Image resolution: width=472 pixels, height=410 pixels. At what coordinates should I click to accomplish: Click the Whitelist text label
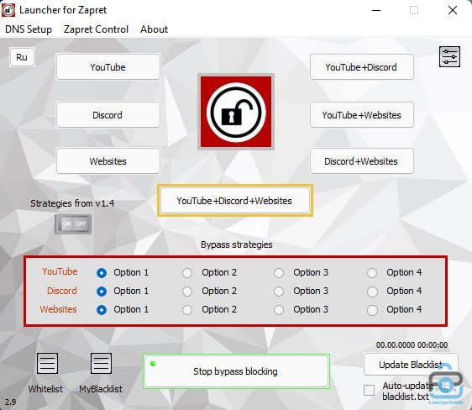pyautogui.click(x=45, y=389)
